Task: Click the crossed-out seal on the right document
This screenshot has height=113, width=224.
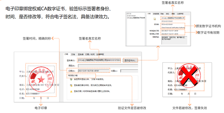Action: [x=188, y=76]
